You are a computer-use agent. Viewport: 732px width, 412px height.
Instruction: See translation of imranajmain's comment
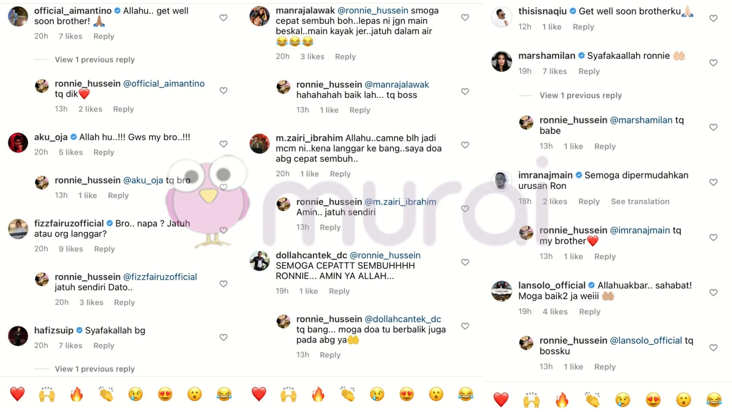click(640, 201)
